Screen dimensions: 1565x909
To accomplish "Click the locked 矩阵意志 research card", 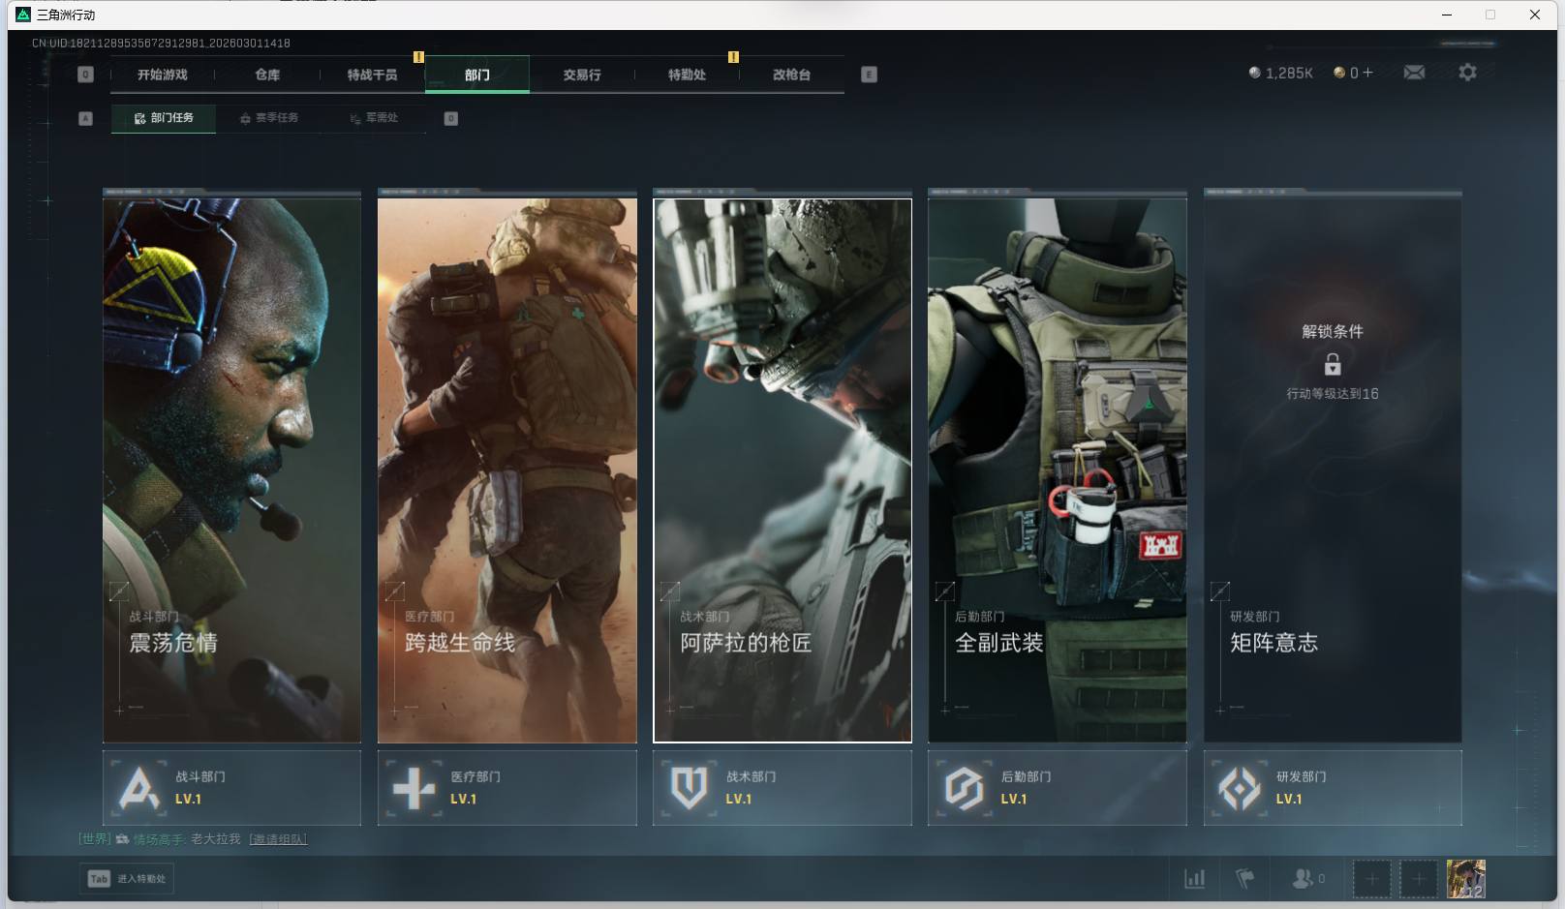I will [1333, 470].
